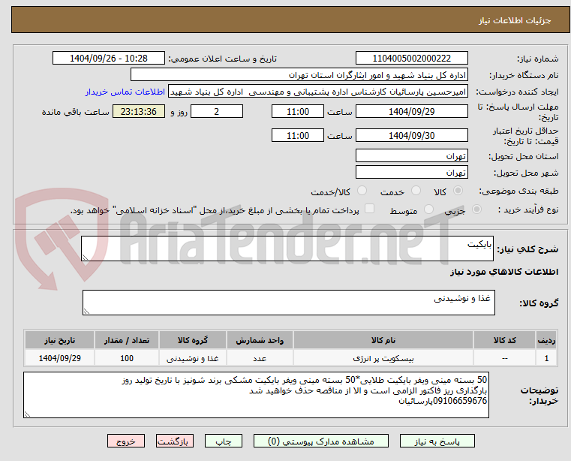The height and width of the screenshot is (461, 571).
Task: Click the شرح کلی نیاز textarea containing بایکیت
Action: pos(287,249)
